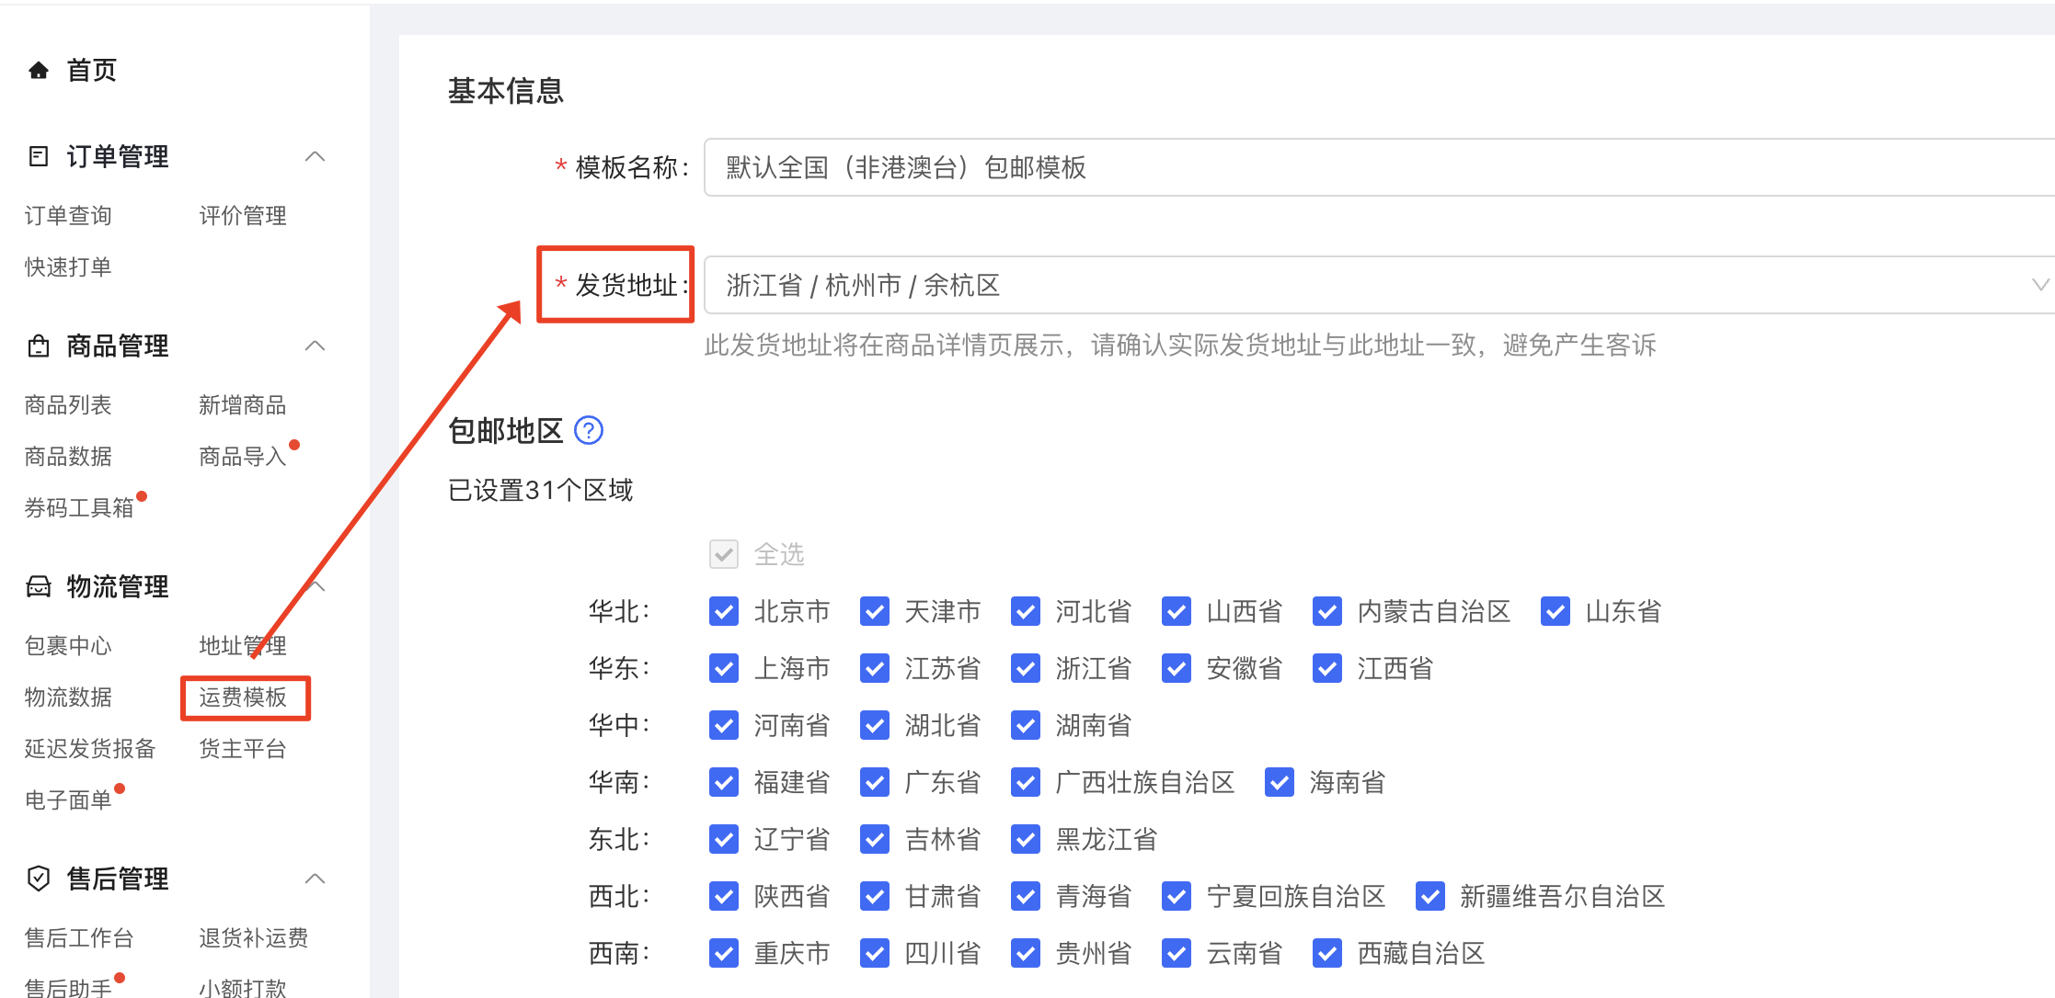Uncheck the 四川省 checkbox

pos(875,953)
